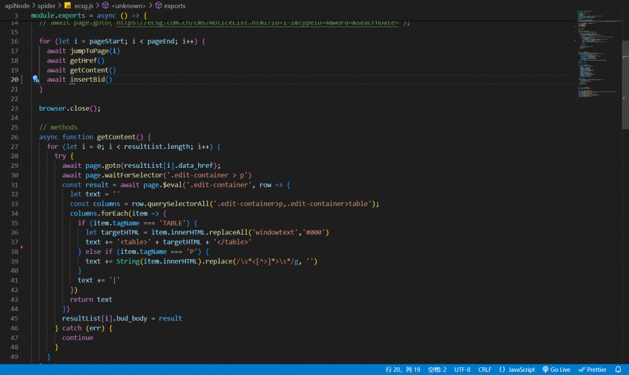Place cursor on browser.close() on line 23
629x375 pixels.
69,108
